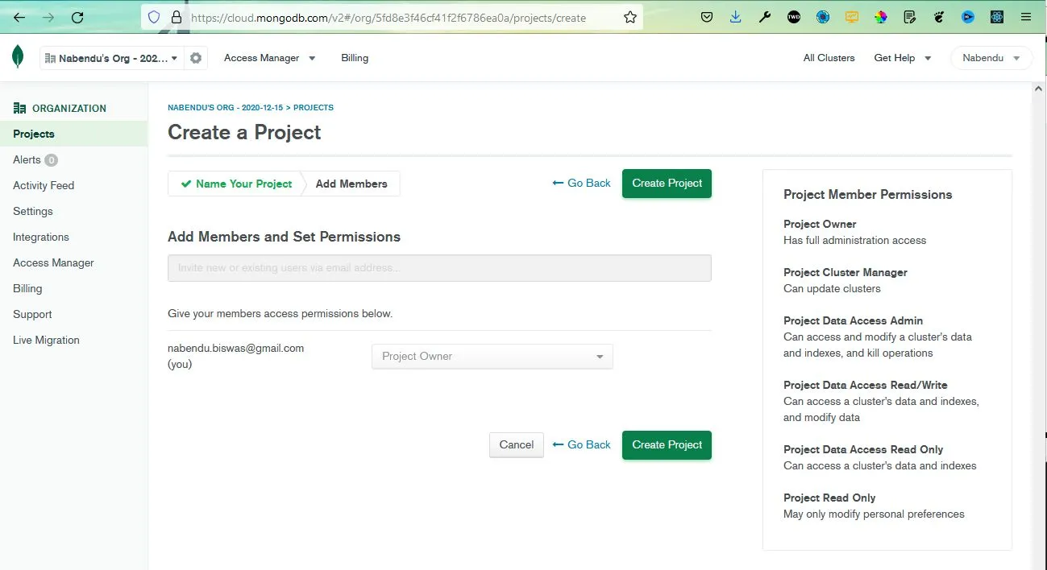Open Billing in the top navigation
Image resolution: width=1047 pixels, height=570 pixels.
click(x=355, y=58)
